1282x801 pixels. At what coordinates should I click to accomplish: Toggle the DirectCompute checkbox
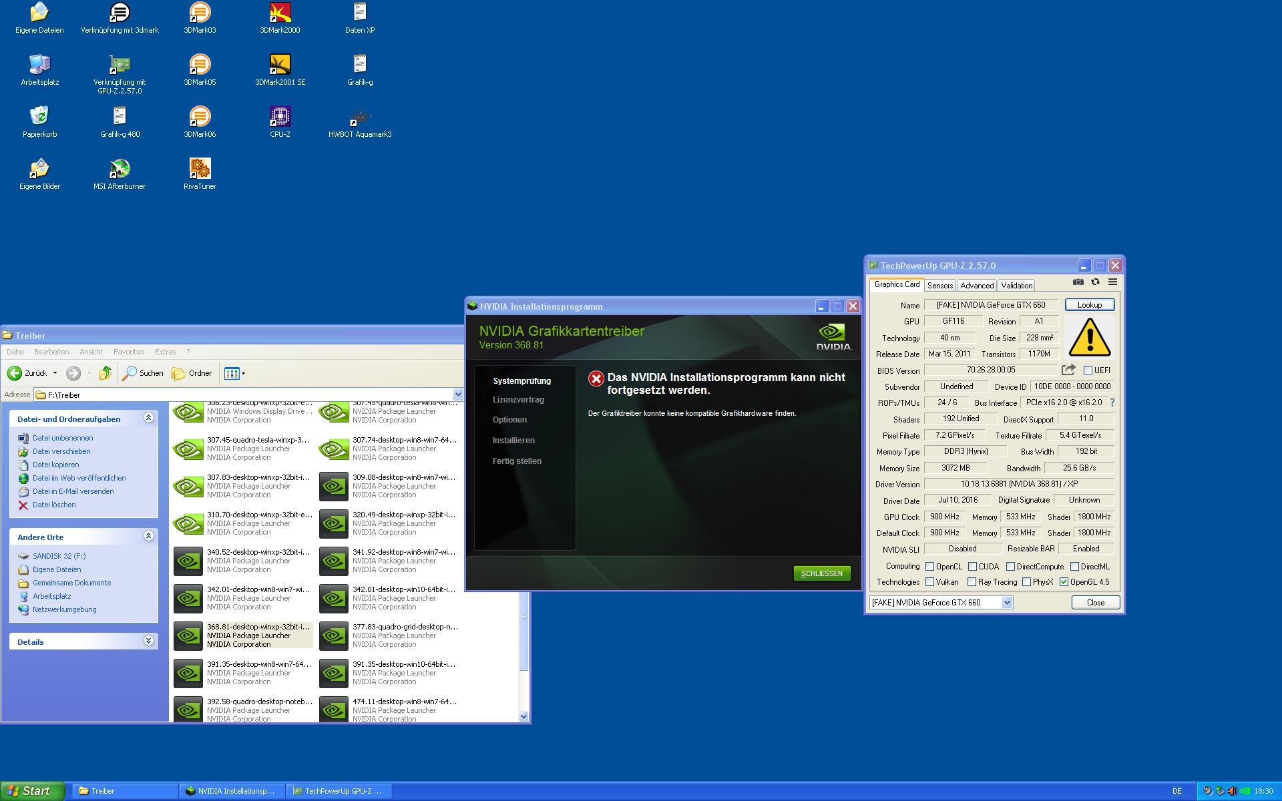click(1010, 566)
